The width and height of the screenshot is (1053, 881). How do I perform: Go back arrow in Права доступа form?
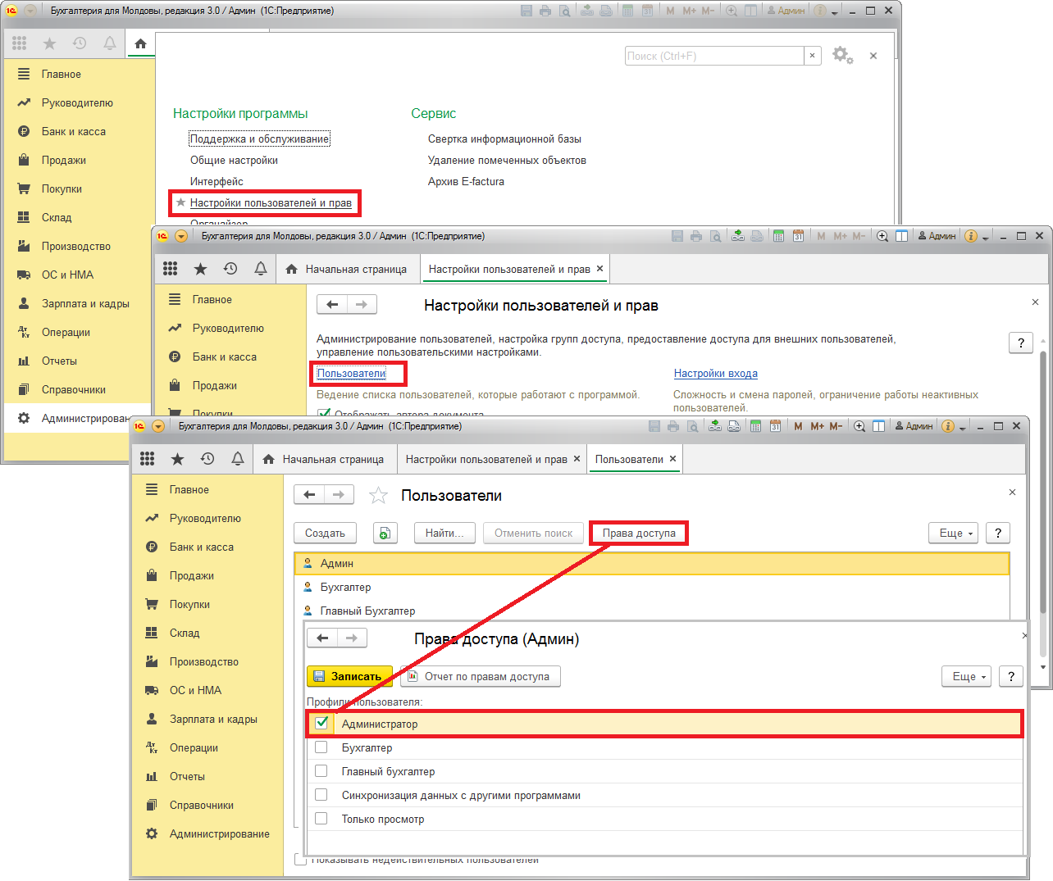(x=322, y=638)
